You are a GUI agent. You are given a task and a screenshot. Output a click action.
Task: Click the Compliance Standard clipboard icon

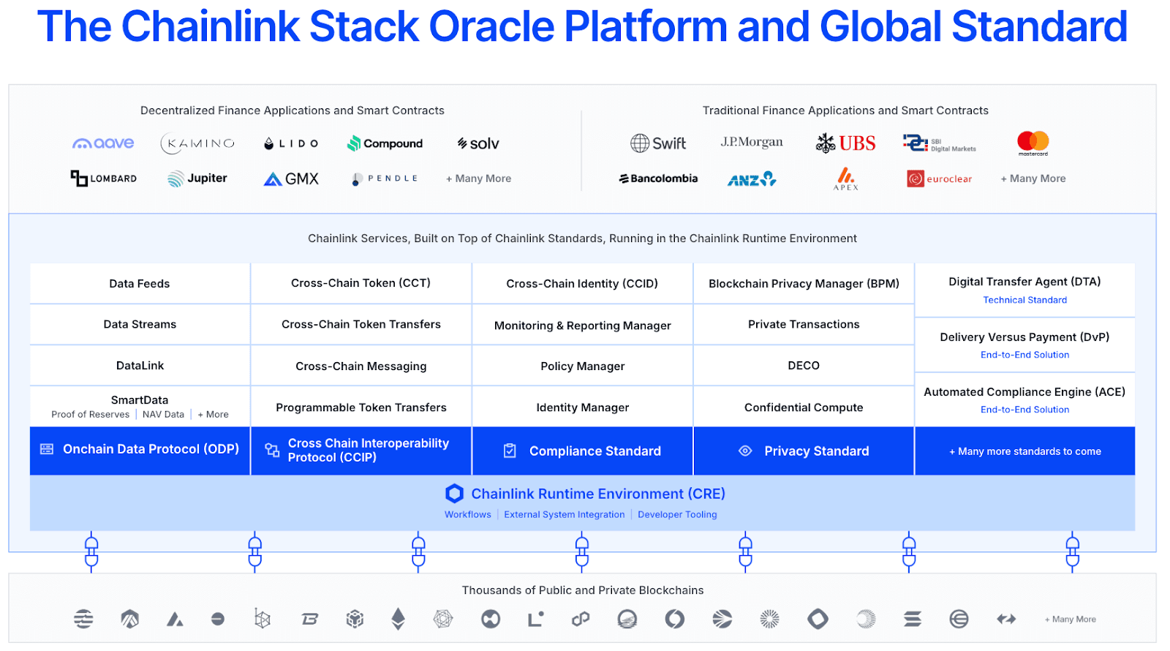tap(510, 451)
